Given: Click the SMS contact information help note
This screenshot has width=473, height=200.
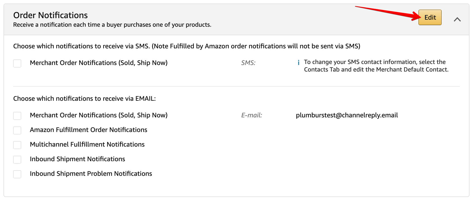Looking at the screenshot, I should [x=376, y=66].
